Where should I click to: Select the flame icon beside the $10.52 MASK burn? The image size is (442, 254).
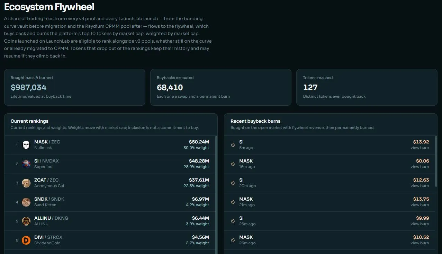pyautogui.click(x=233, y=240)
